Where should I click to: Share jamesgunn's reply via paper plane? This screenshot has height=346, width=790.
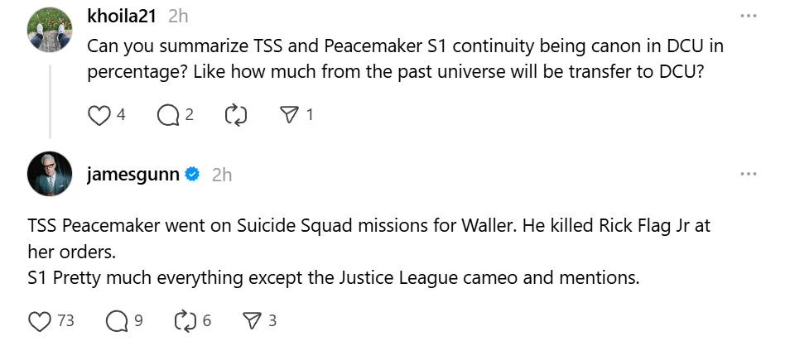tap(251, 320)
